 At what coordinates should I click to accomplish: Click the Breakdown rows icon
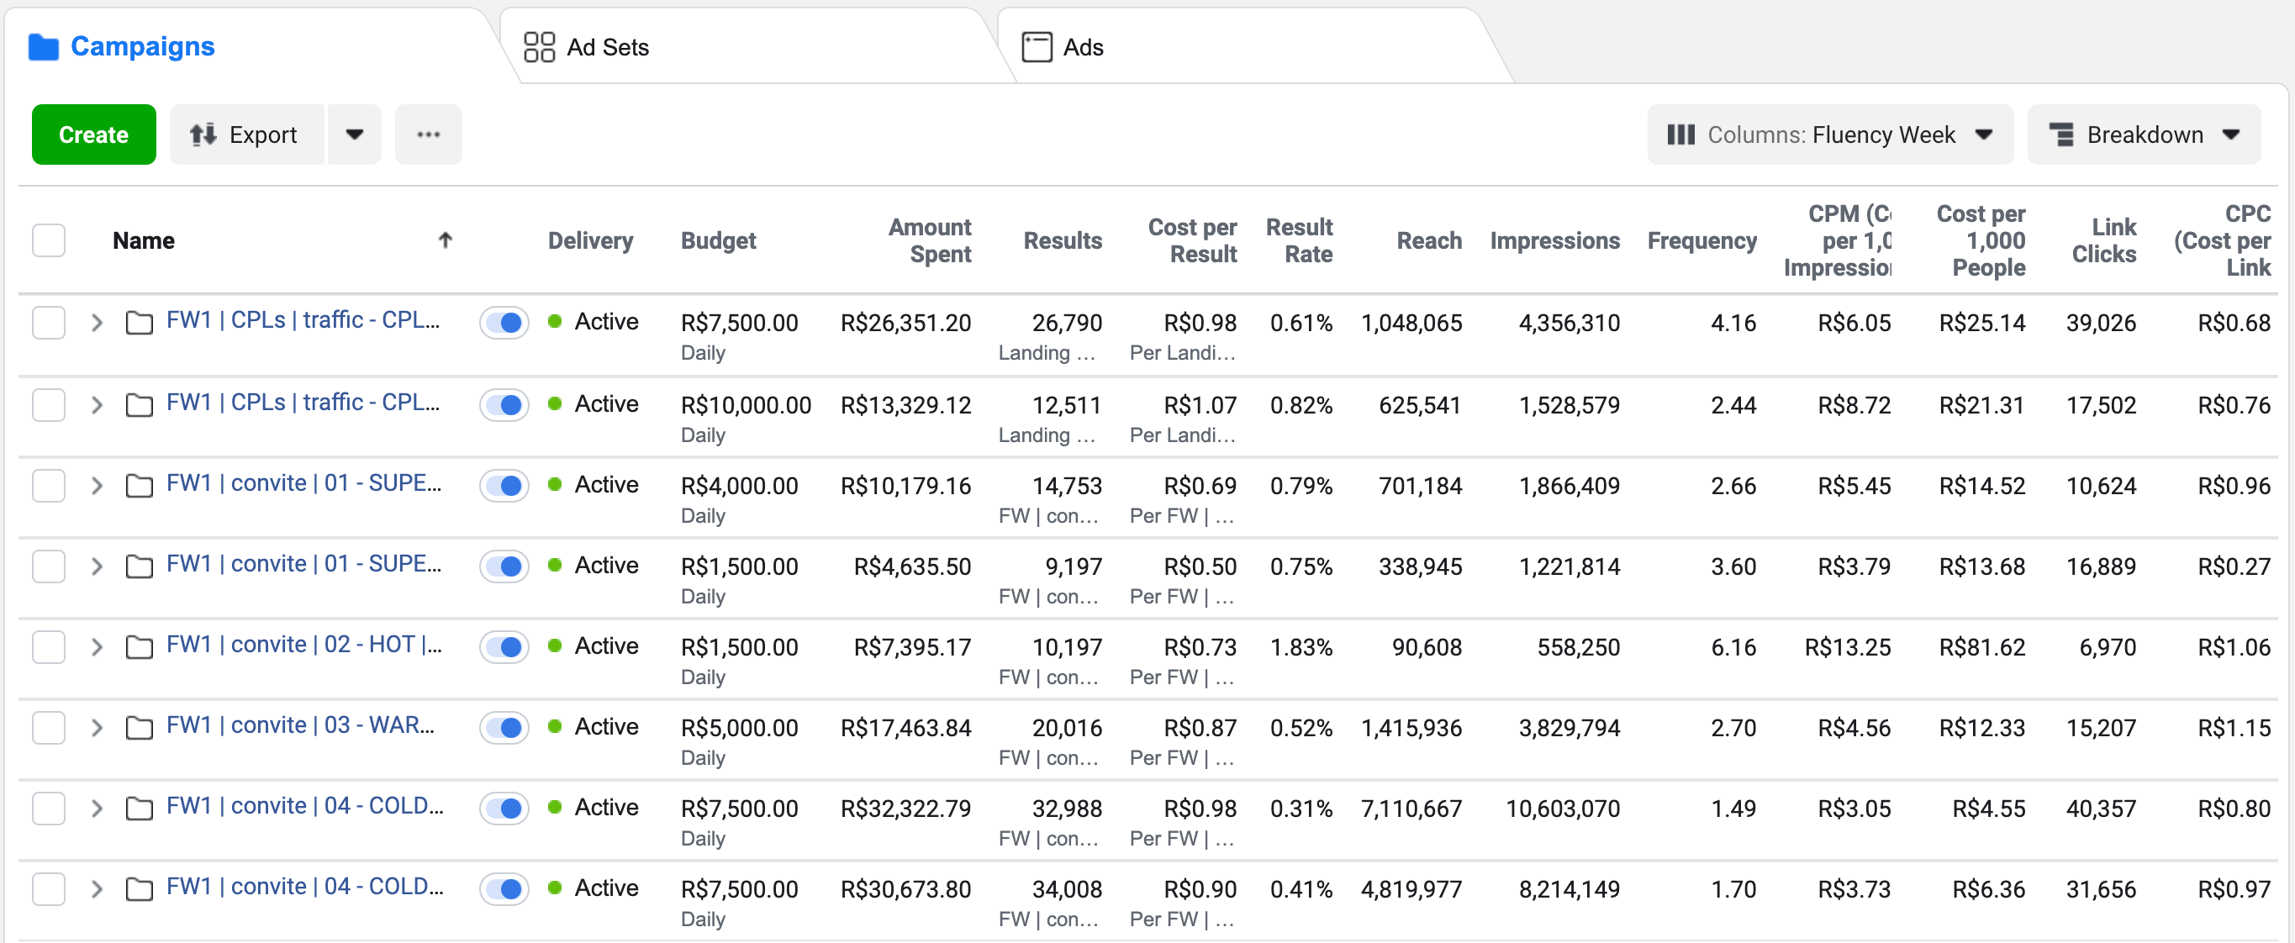[2060, 134]
